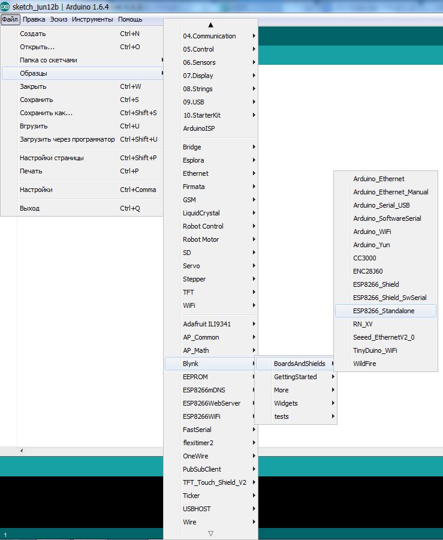Expand Esplora library examples
Screen dimensions: 443x540
(211, 160)
